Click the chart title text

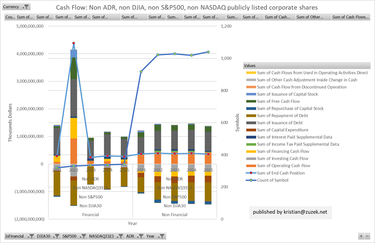click(187, 7)
